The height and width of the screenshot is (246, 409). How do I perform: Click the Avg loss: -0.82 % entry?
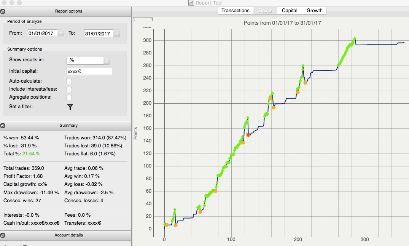tap(83, 184)
